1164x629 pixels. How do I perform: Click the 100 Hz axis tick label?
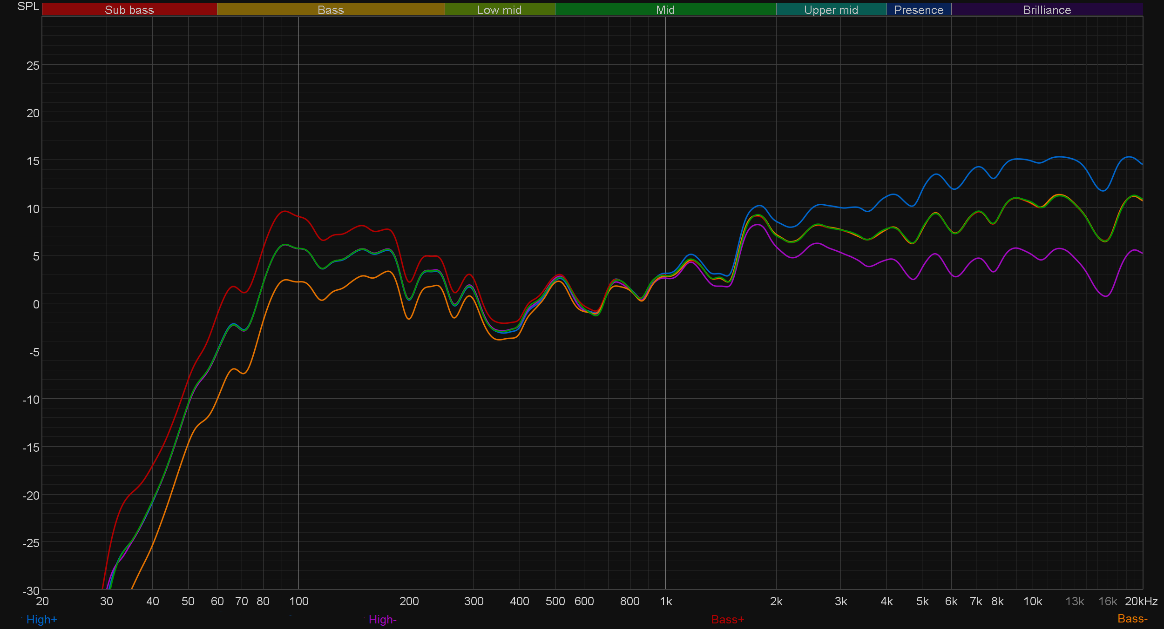299,602
